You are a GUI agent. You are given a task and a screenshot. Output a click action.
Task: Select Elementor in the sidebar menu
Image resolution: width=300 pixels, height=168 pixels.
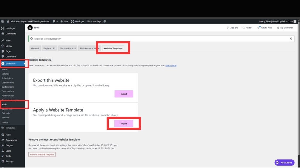13,64
